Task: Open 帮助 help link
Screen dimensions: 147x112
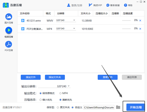Action: coord(130,5)
